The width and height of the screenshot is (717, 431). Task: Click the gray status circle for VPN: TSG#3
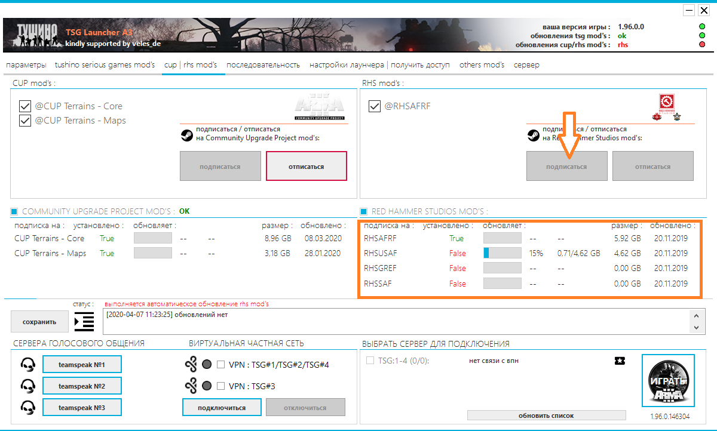pos(207,386)
